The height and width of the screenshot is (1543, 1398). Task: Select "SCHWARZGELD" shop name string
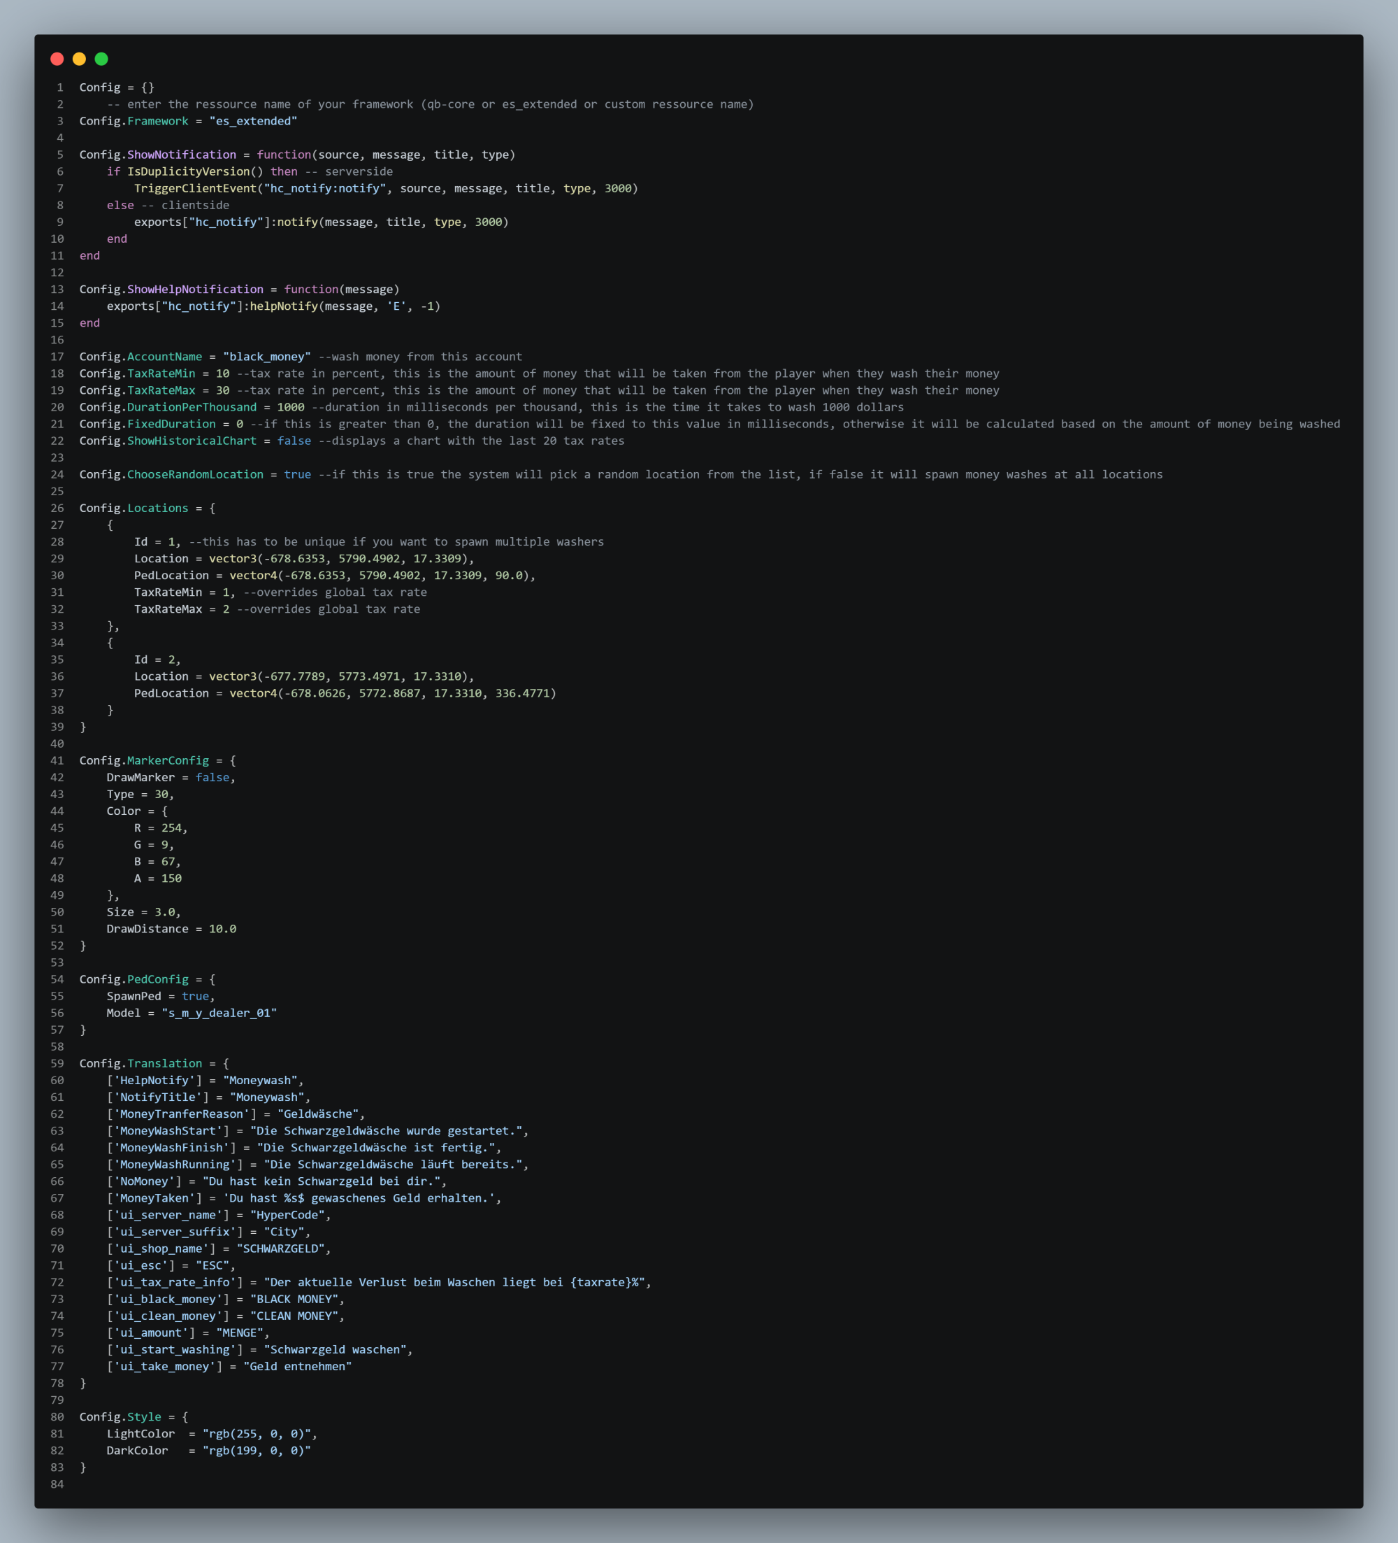281,1249
